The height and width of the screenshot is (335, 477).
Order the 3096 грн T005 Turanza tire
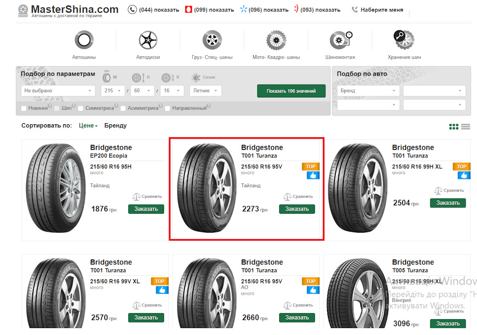click(448, 324)
